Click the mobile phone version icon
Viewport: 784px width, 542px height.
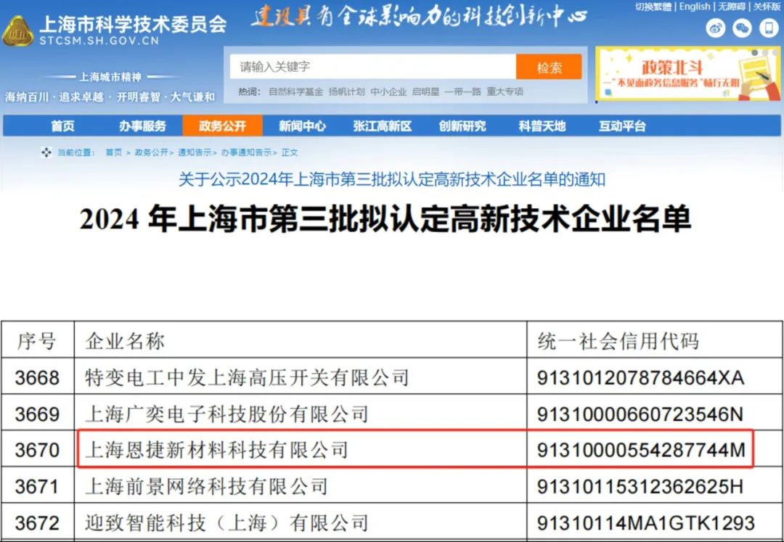[769, 28]
